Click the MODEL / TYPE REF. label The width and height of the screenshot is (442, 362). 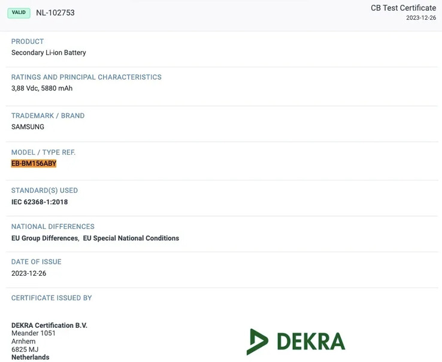(x=43, y=152)
